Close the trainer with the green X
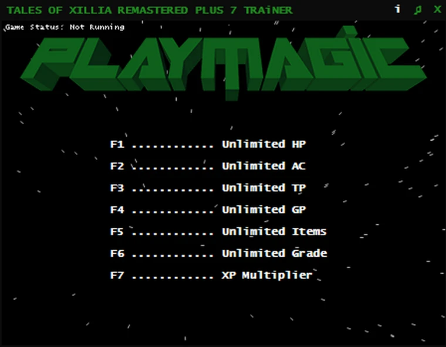The height and width of the screenshot is (347, 446). click(437, 9)
